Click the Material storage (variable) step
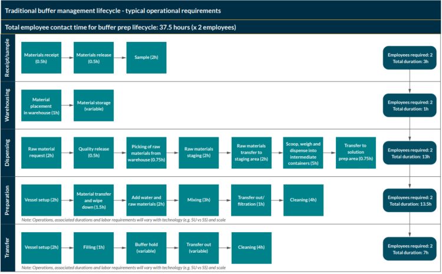Viewport: 442px width, 274px height. click(x=94, y=105)
